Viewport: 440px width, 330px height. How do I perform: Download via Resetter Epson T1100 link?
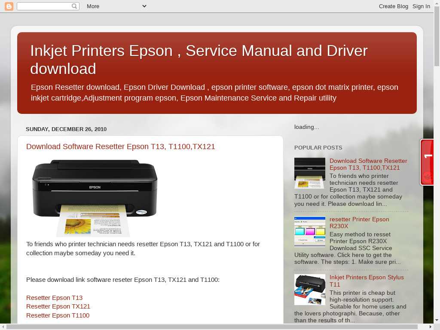[x=58, y=315]
